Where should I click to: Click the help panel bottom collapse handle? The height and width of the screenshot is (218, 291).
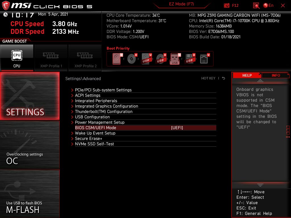click(260, 185)
